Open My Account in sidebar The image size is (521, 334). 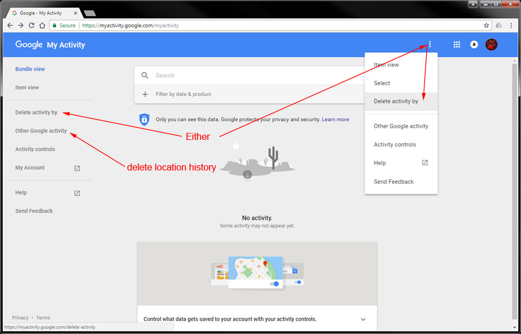(30, 168)
